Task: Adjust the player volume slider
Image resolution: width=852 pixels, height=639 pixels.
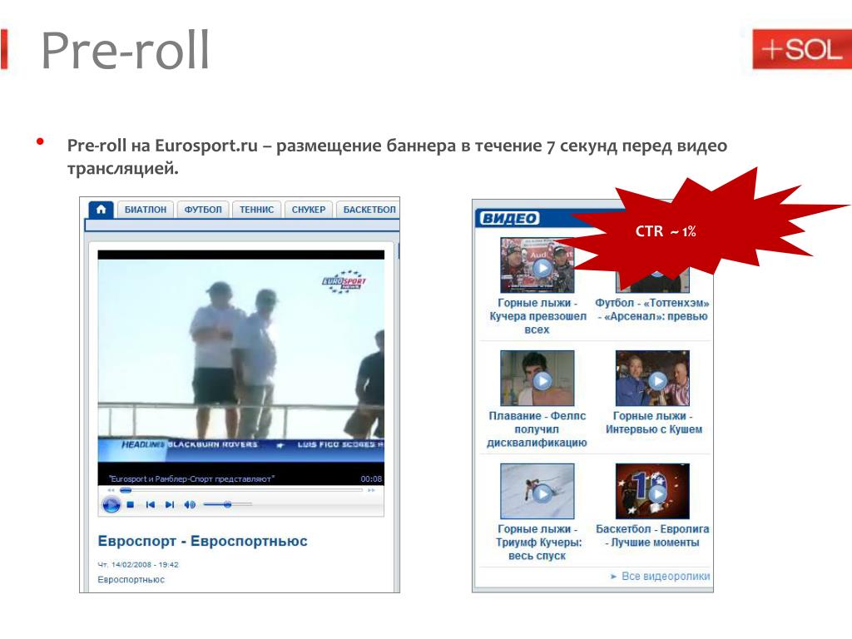Action: click(x=228, y=505)
